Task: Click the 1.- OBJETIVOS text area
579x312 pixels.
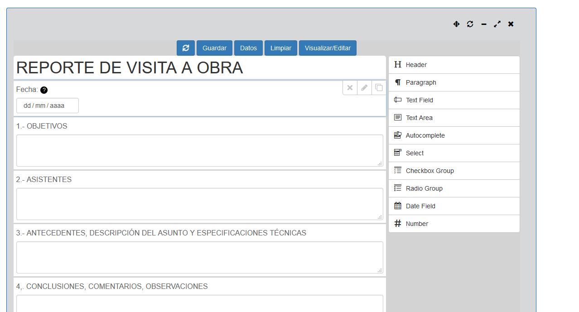Action: point(199,150)
